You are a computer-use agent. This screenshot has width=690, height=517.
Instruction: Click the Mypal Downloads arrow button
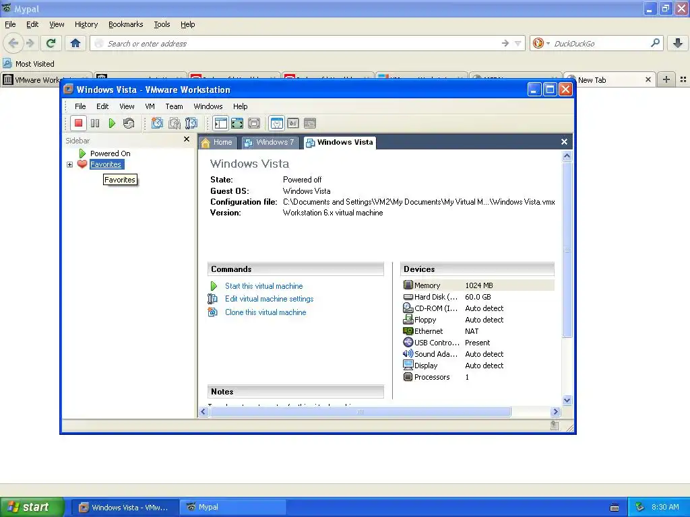point(678,43)
